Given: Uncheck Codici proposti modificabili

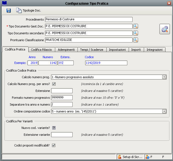Looking at the screenshot, I should tap(54, 145).
